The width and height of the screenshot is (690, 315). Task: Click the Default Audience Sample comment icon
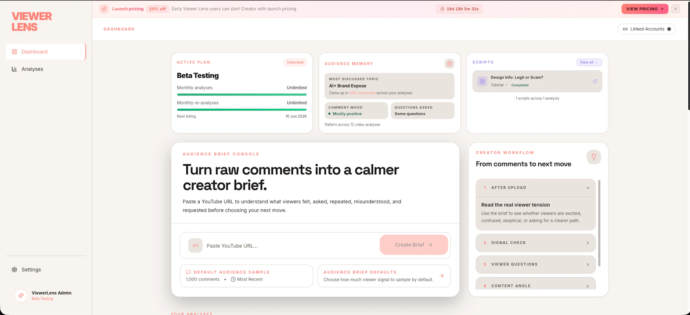click(x=188, y=272)
